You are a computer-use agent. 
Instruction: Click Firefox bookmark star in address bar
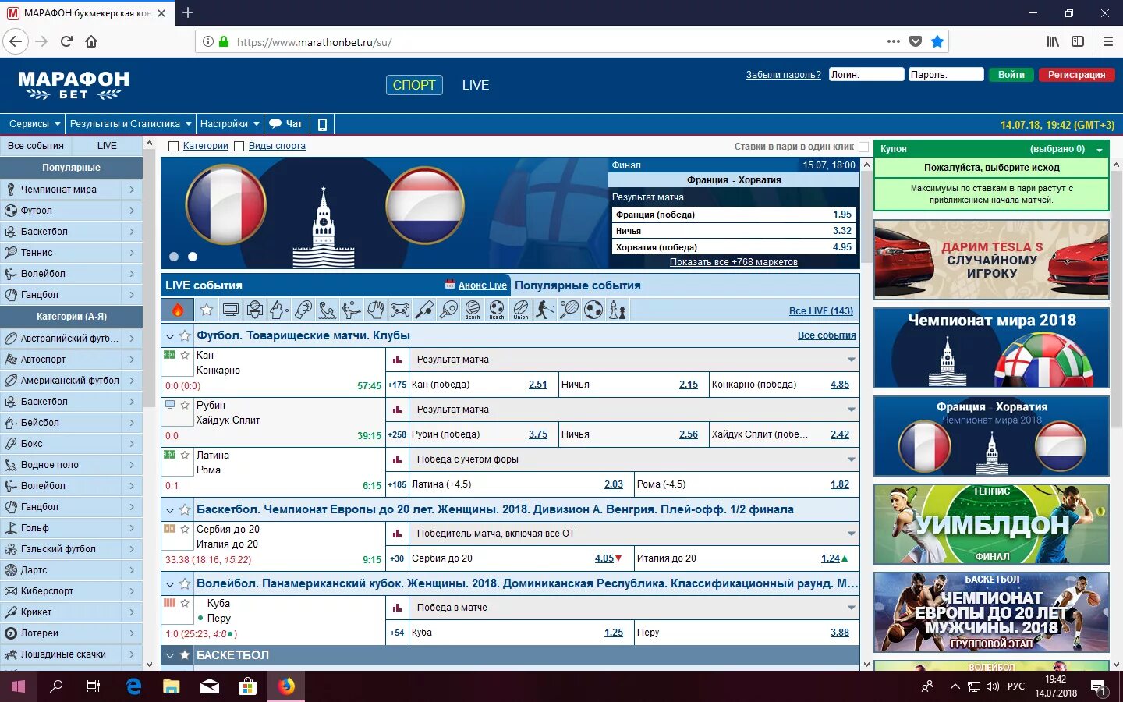(937, 41)
